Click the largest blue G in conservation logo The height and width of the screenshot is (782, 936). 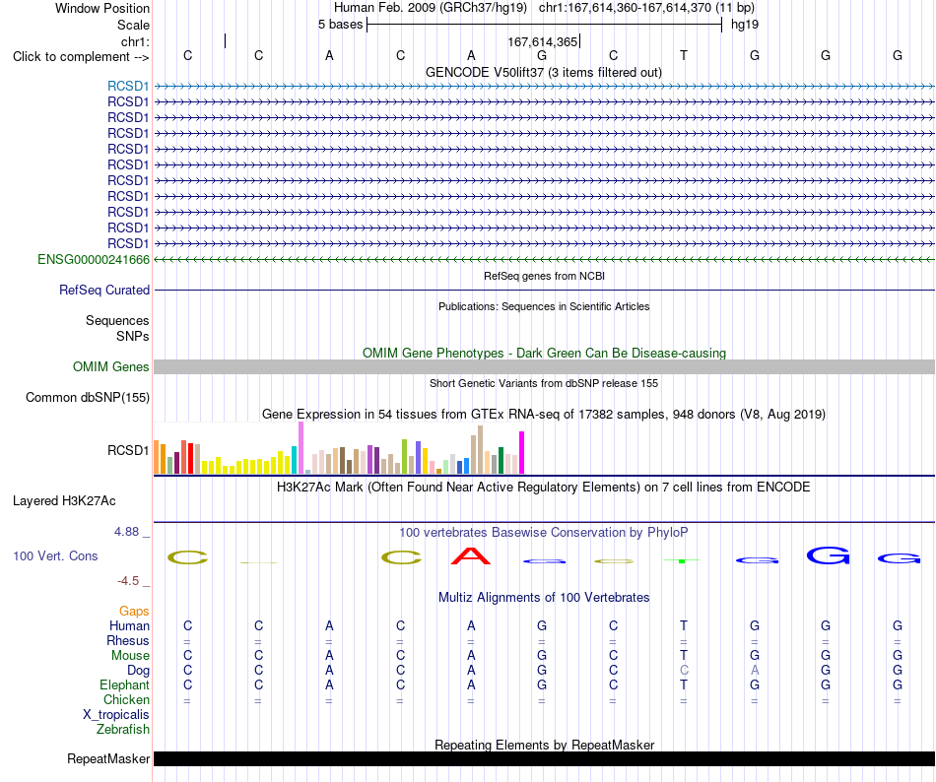click(828, 555)
